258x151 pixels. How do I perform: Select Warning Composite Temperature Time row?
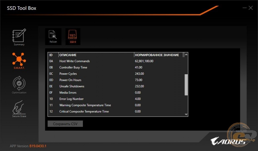click(x=116, y=105)
